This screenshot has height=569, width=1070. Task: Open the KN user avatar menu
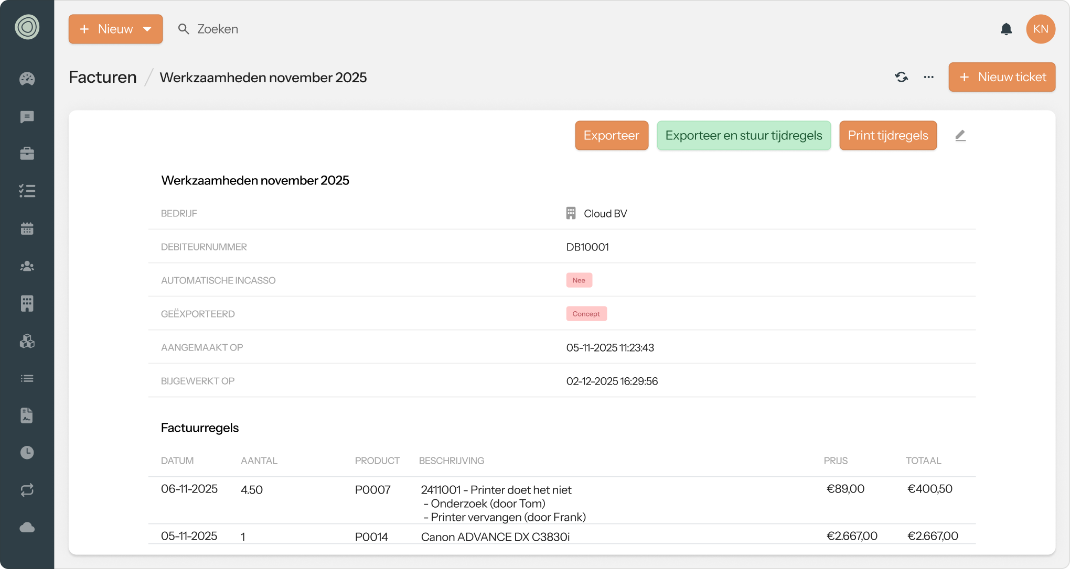1040,29
